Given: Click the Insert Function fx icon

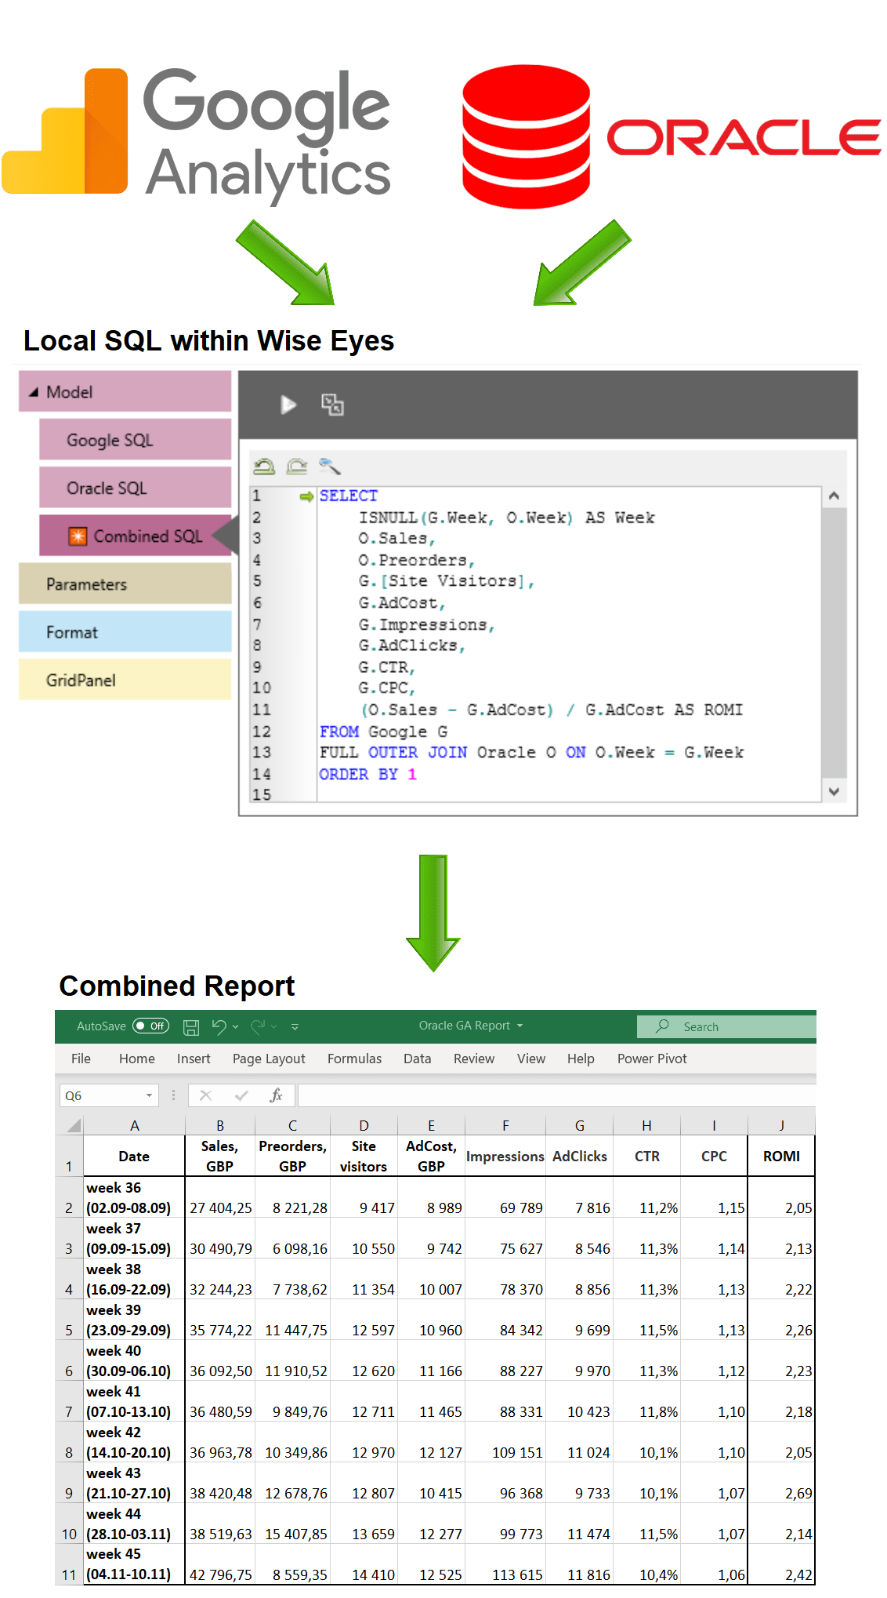Looking at the screenshot, I should click(276, 1095).
